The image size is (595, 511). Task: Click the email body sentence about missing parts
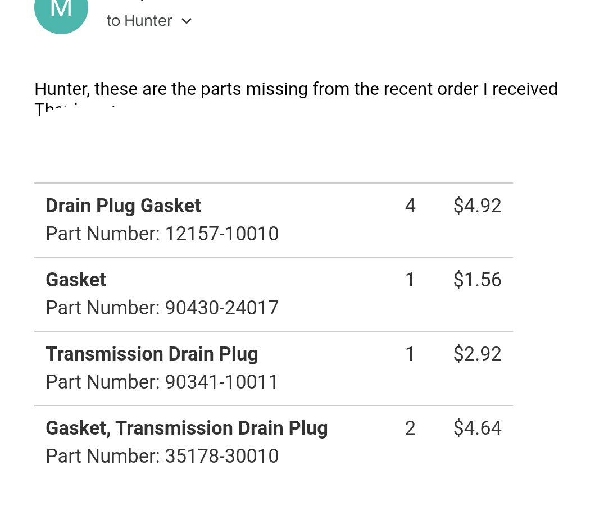click(296, 89)
